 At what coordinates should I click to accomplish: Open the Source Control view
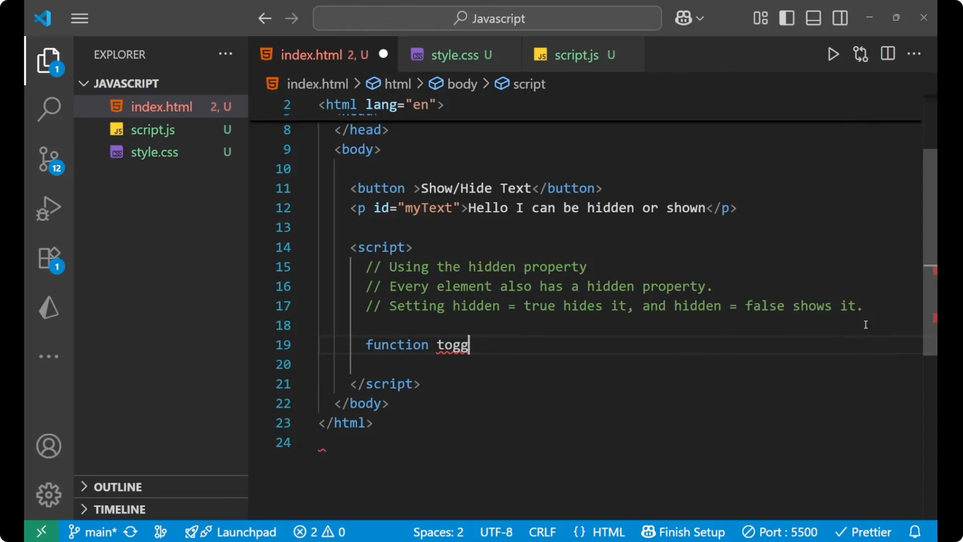[49, 159]
